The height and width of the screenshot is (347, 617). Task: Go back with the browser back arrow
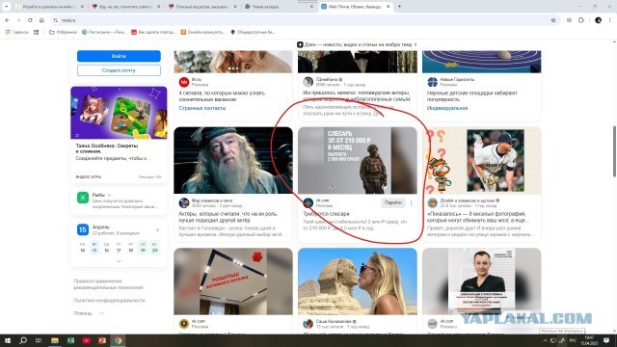7,20
